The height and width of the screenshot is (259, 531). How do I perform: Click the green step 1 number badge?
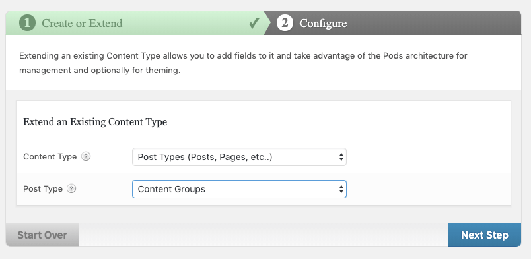coord(28,23)
